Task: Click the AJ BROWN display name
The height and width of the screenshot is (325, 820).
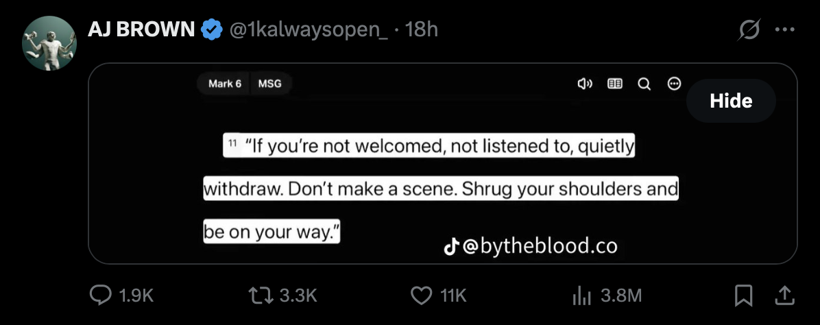Action: pos(141,29)
